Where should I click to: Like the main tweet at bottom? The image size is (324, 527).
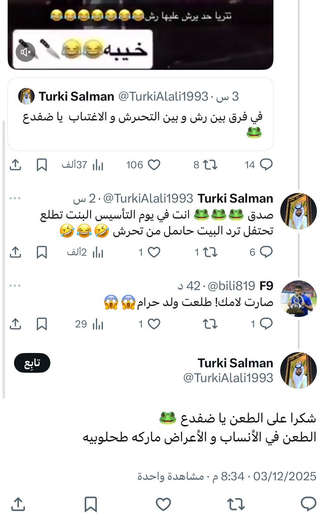164,504
